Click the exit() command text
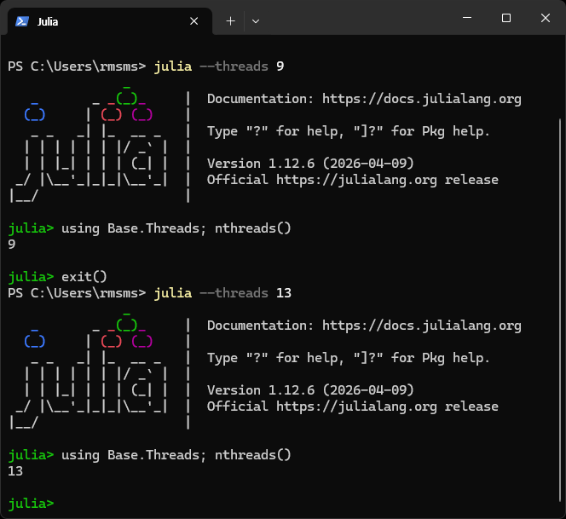 tap(84, 277)
